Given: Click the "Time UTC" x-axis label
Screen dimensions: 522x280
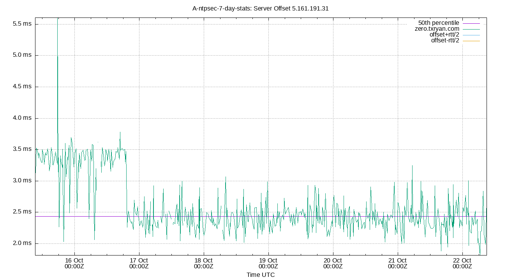Looking at the screenshot, I should pos(261,275).
